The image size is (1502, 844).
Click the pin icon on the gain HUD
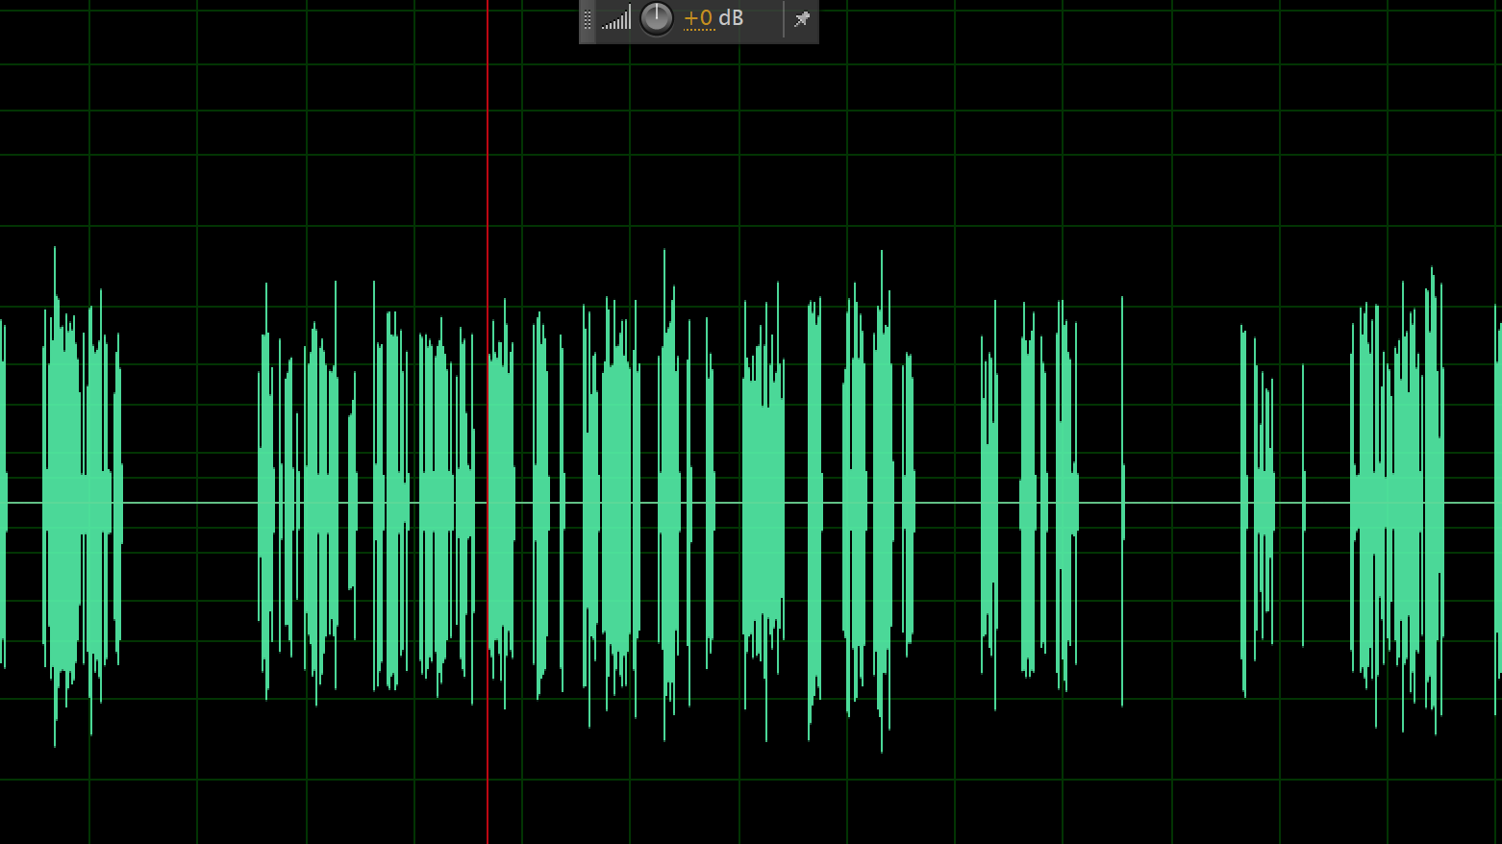click(802, 19)
